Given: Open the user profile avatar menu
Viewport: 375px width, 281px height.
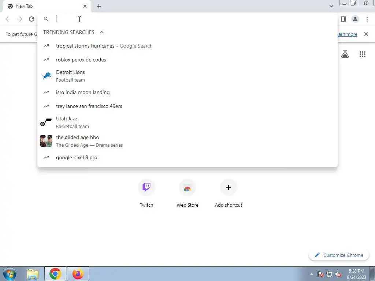Looking at the screenshot, I should tap(355, 19).
